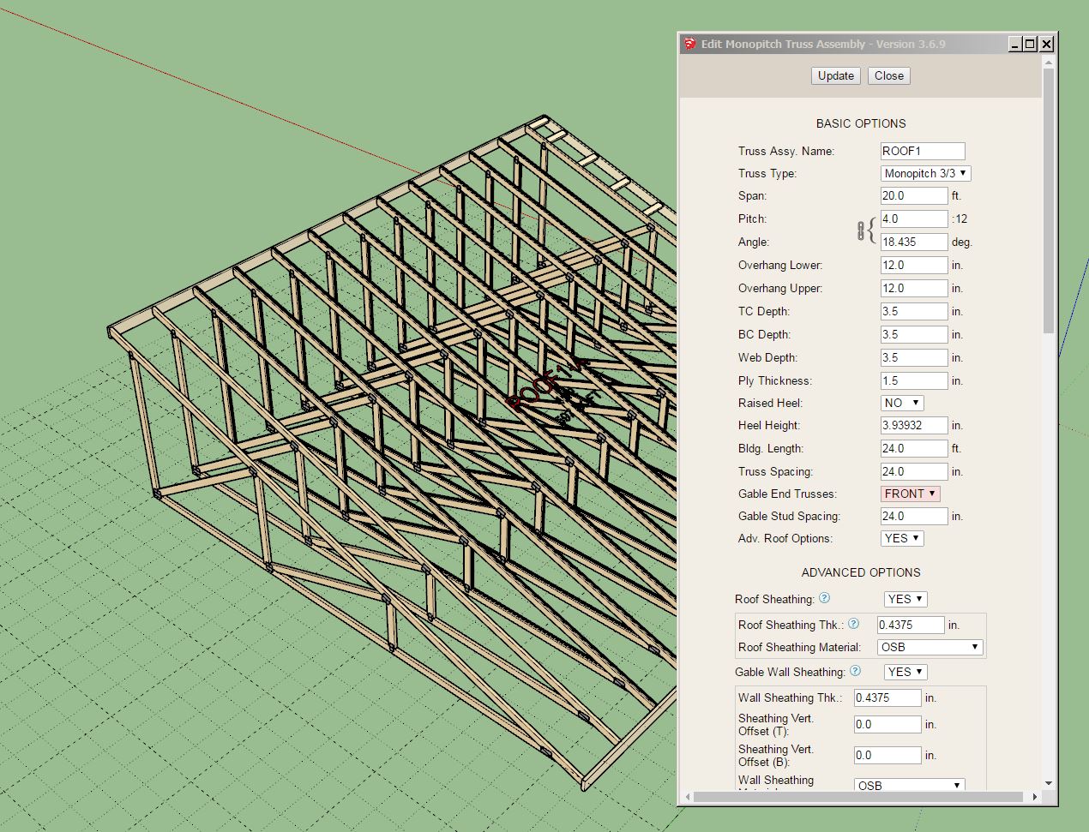Open Roof Sheathing Thk. help tooltip icon
Viewport: 1089px width, 832px height.
[x=853, y=624]
